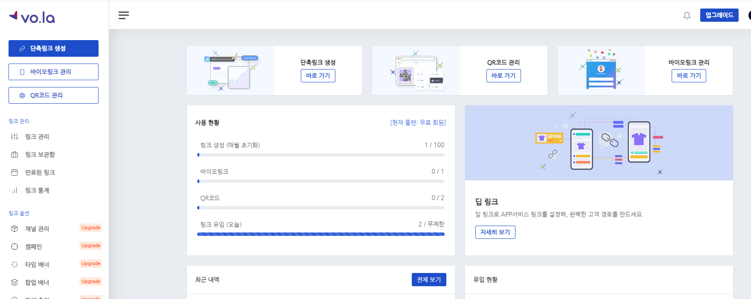
Task: Click Upgrade badge next to 채널 관리
Action: pyautogui.click(x=91, y=228)
